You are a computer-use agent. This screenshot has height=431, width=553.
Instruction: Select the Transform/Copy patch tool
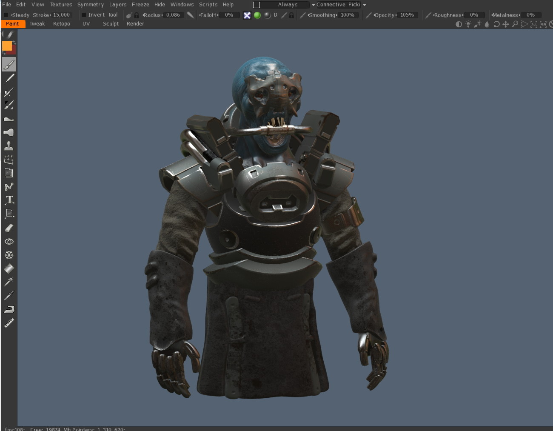[9, 160]
